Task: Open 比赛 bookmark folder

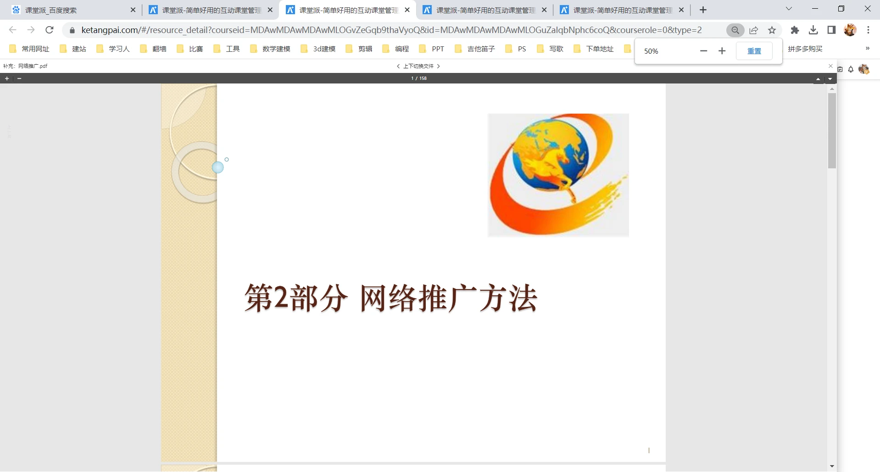Action: click(x=190, y=49)
